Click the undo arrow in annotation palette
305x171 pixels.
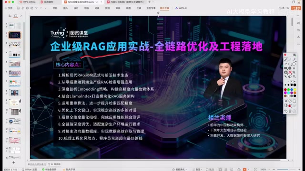[286, 111]
